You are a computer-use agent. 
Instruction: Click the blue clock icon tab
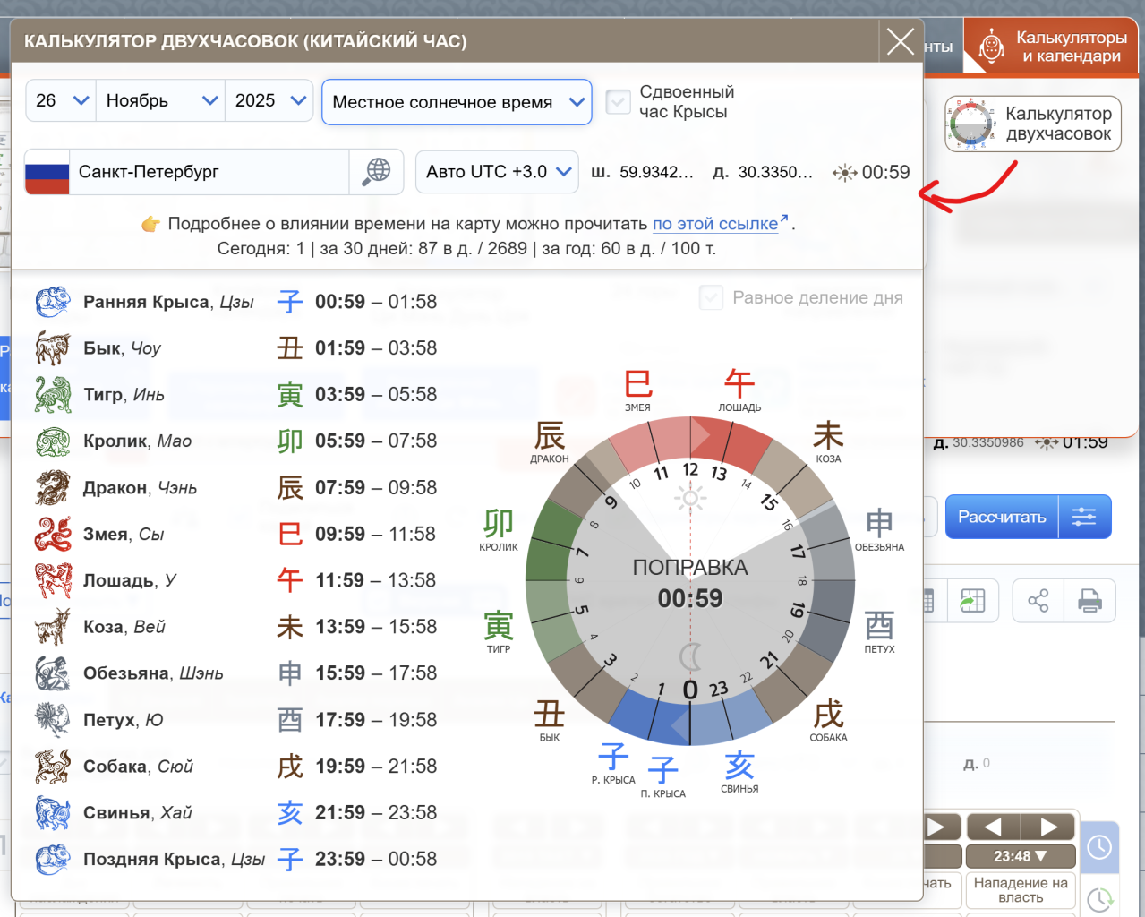pos(1099,846)
